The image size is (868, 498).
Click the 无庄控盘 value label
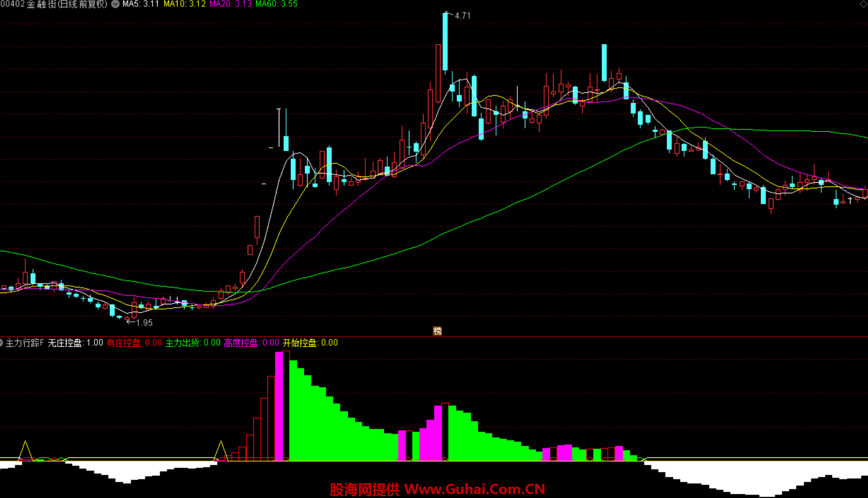pyautogui.click(x=75, y=343)
